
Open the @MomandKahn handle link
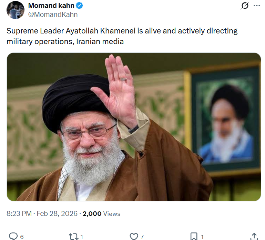click(x=53, y=14)
